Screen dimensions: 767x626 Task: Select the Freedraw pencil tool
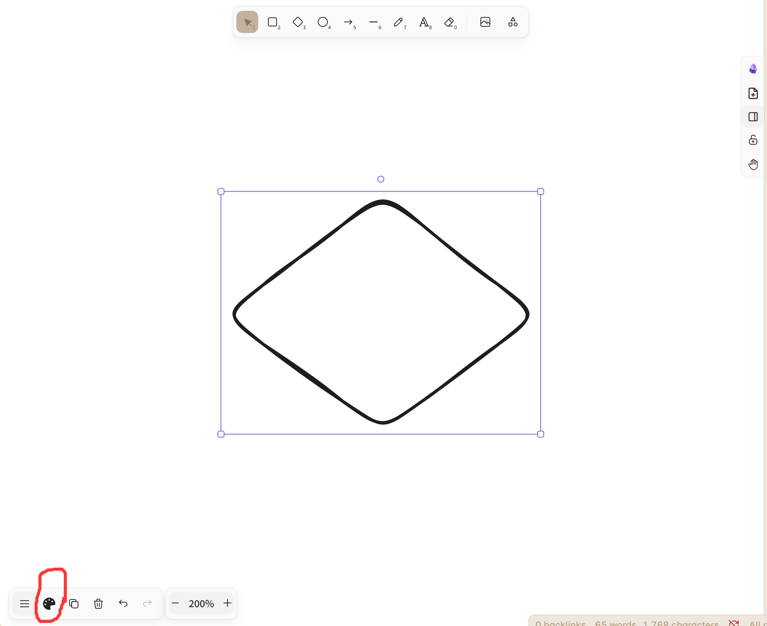398,22
